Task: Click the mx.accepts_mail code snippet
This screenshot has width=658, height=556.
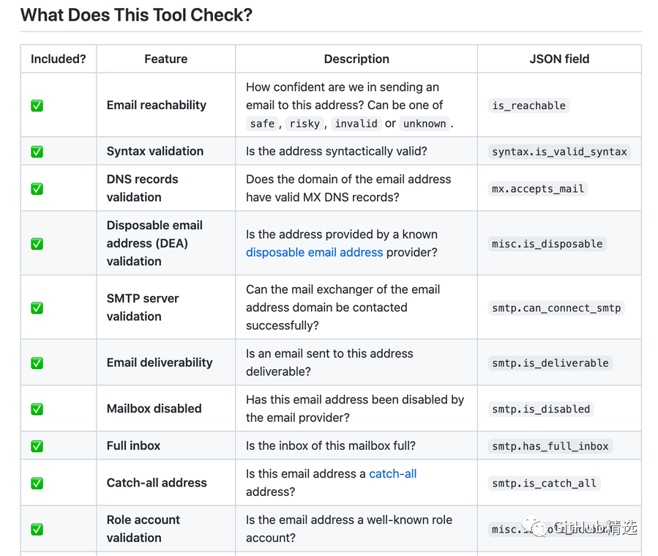Action: (538, 188)
